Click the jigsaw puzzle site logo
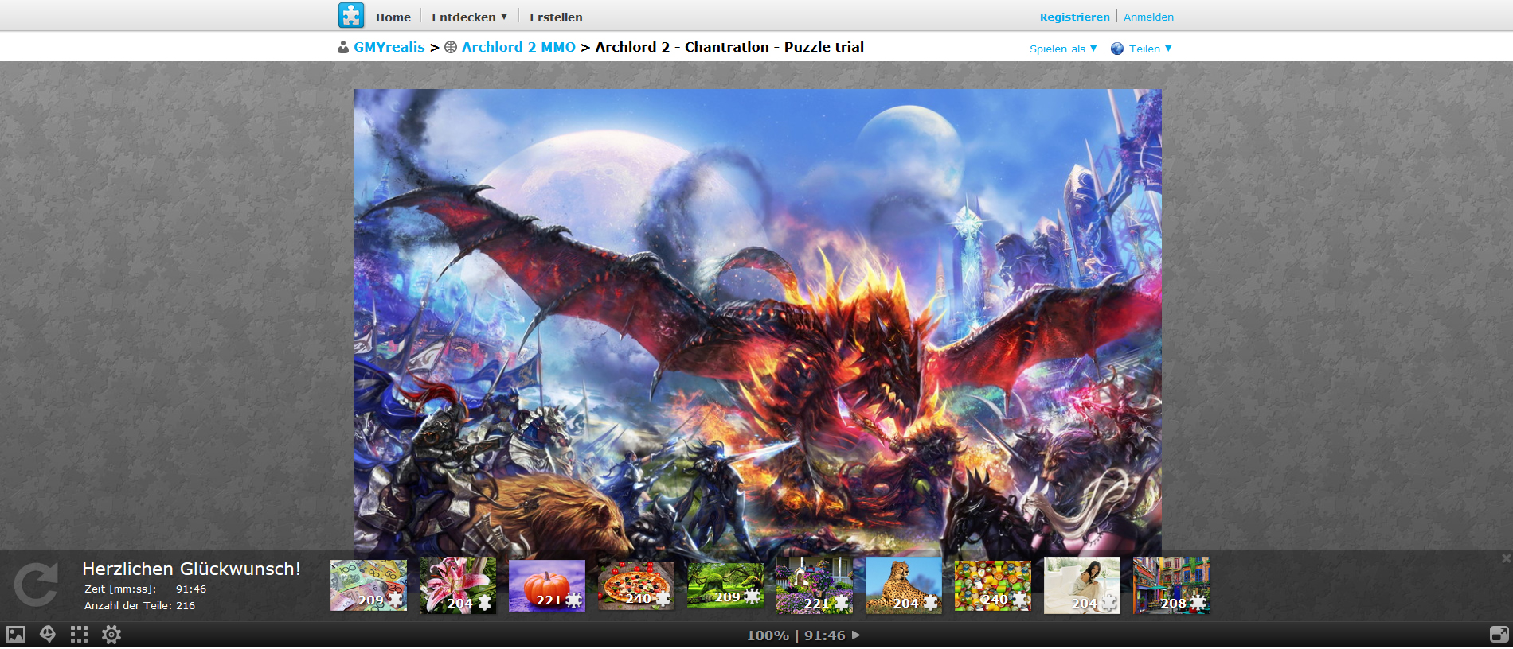Image resolution: width=1513 pixels, height=649 pixels. pos(350,15)
